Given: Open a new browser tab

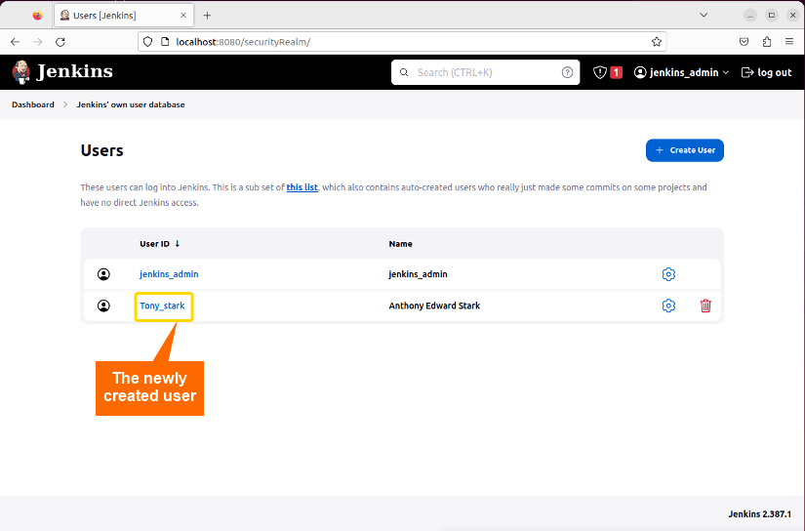Looking at the screenshot, I should pos(207,16).
